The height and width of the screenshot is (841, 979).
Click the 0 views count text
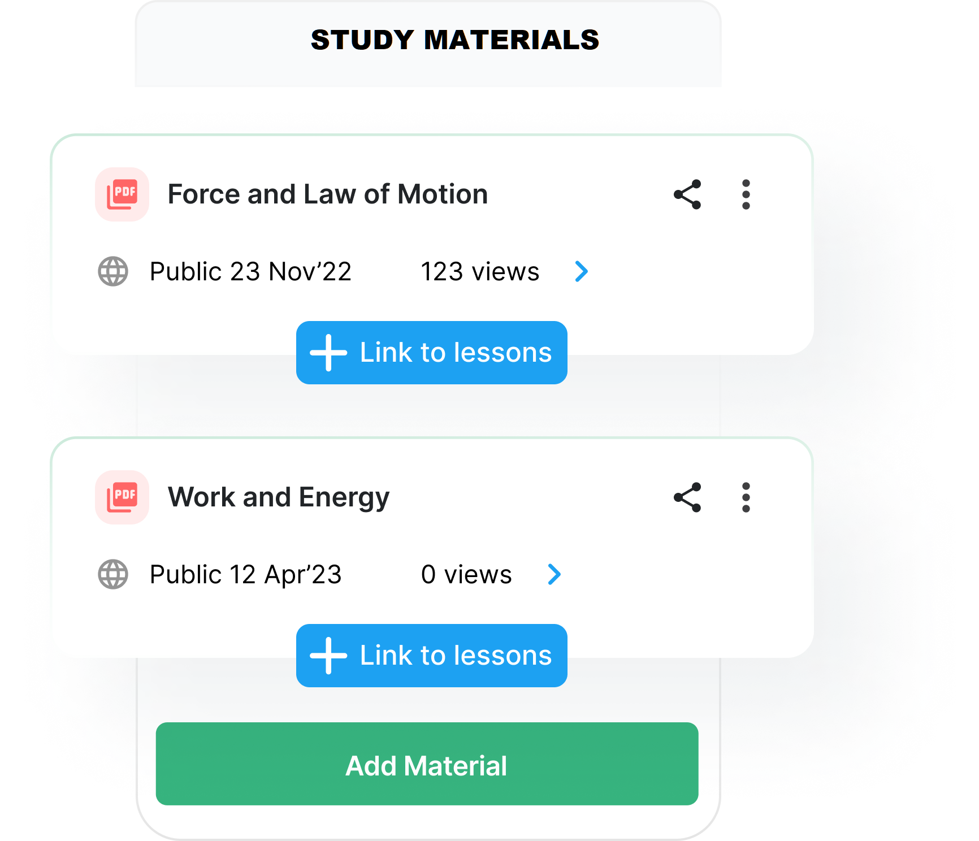pos(466,574)
